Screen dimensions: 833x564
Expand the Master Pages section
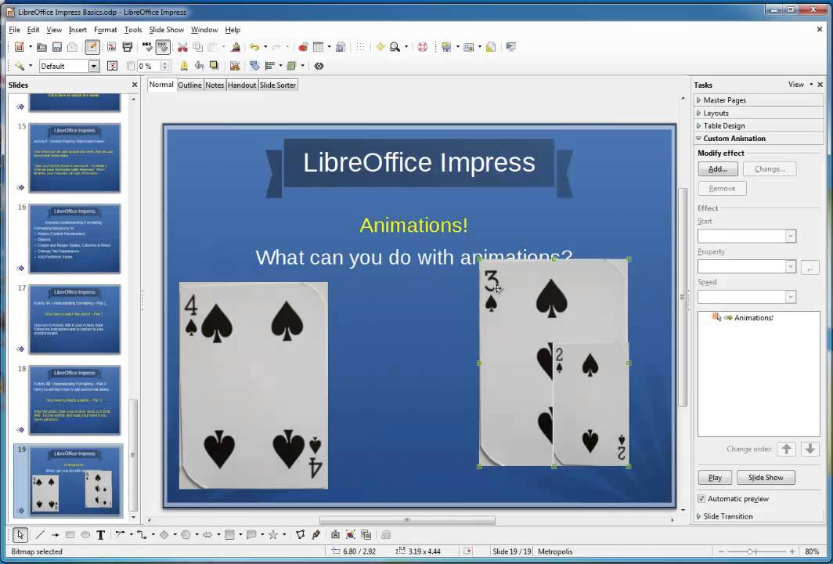(758, 100)
